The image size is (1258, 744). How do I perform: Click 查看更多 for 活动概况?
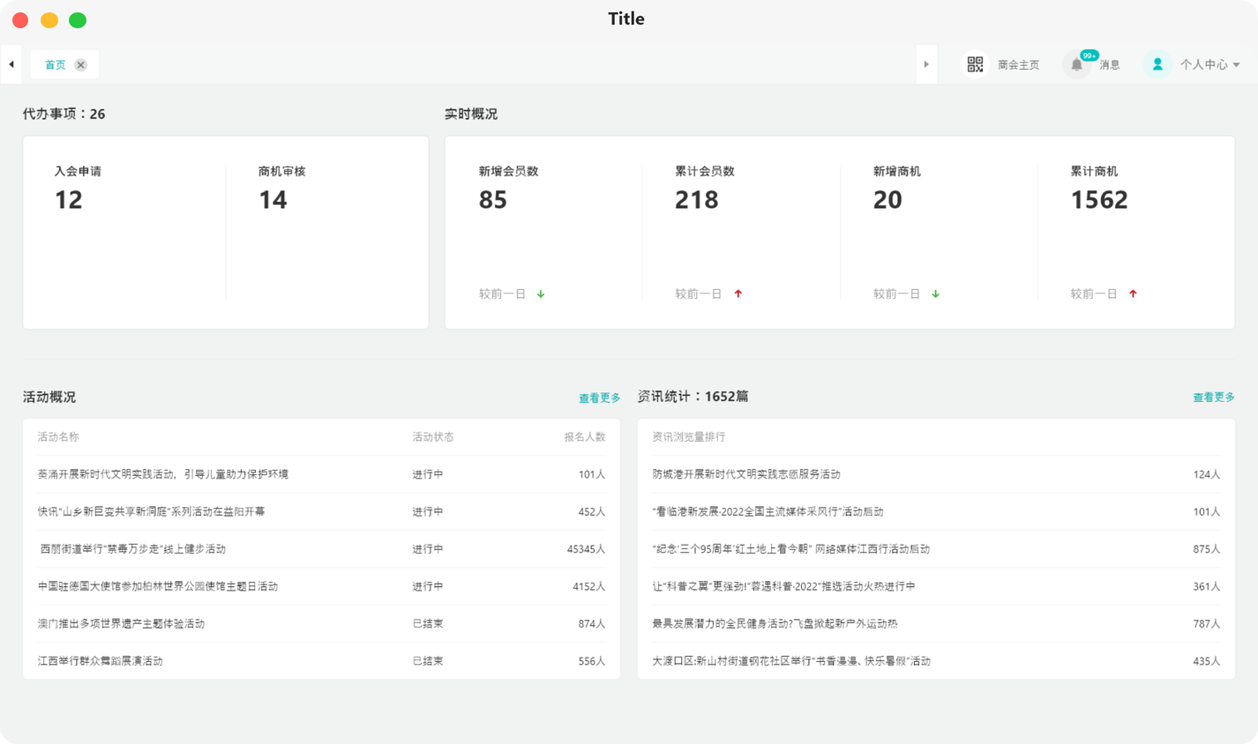(599, 398)
